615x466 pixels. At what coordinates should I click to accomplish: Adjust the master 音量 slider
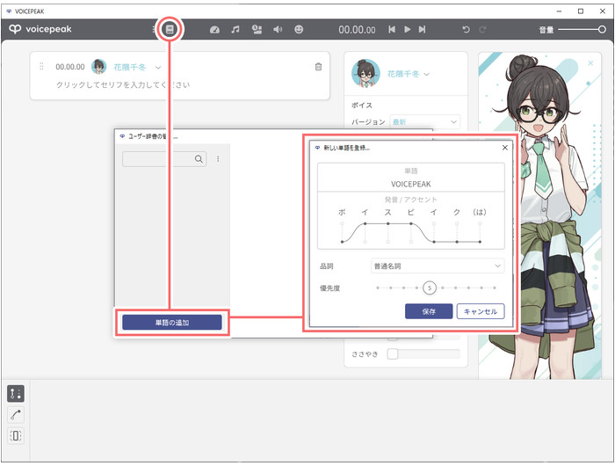pyautogui.click(x=582, y=29)
